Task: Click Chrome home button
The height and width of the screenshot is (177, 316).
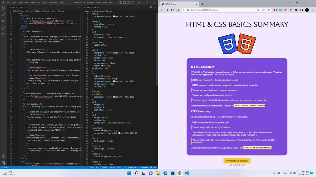Action: [x=177, y=10]
